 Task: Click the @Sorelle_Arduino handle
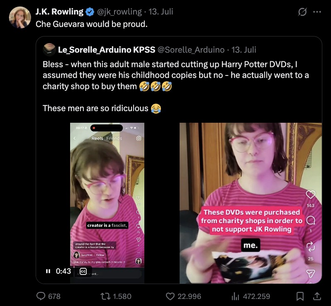tap(191, 50)
